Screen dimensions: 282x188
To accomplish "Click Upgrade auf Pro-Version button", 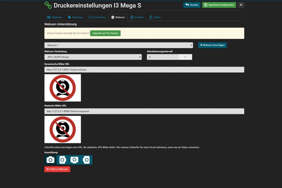I will (105, 33).
